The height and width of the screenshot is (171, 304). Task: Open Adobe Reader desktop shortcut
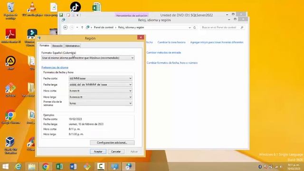pos(10,36)
